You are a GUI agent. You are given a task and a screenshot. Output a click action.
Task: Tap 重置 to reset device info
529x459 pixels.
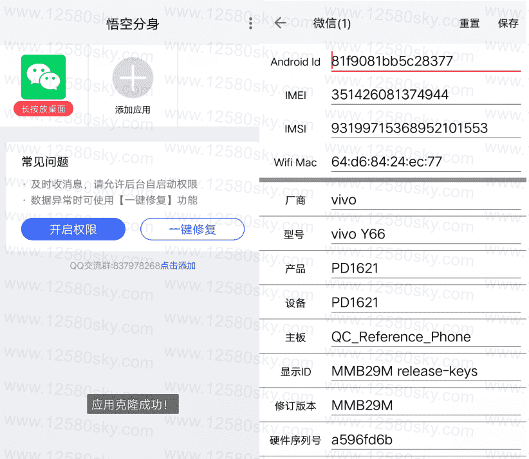[x=469, y=23]
